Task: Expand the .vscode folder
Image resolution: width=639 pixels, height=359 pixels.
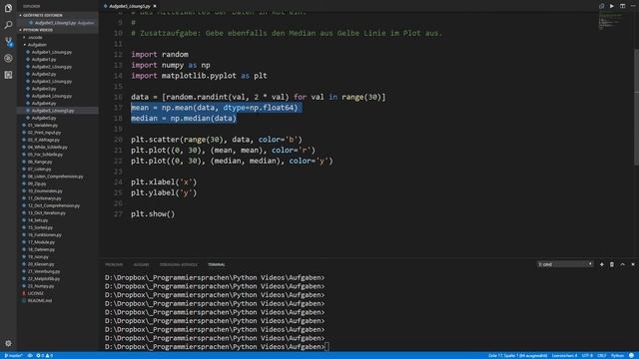Action: [35, 38]
